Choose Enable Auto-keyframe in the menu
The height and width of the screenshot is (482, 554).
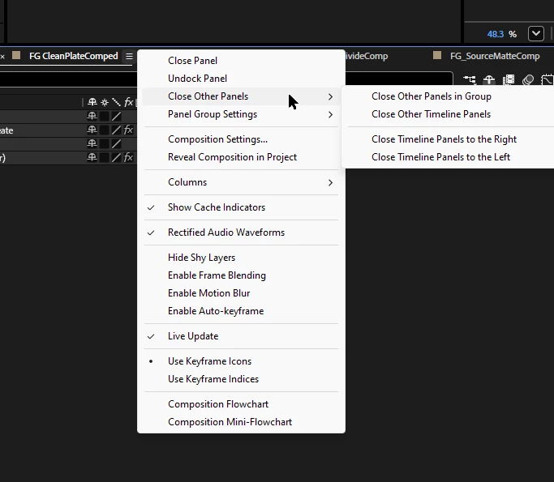pyautogui.click(x=241, y=311)
